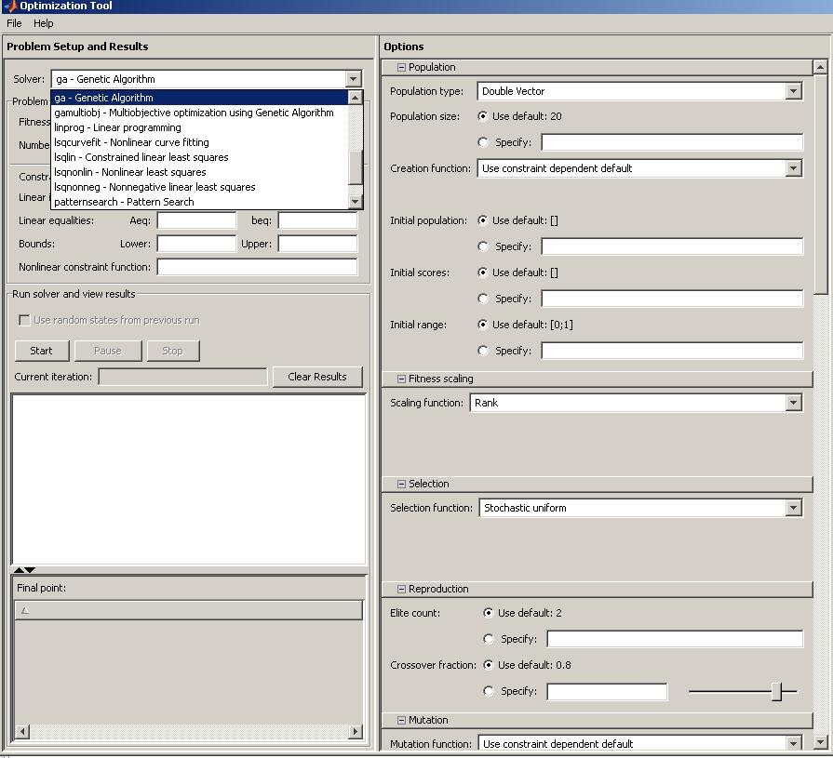Click the Crossover fraction slider handle

[x=776, y=691]
